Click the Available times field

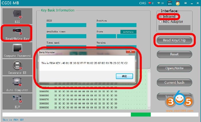pyautogui.click(x=66, y=36)
